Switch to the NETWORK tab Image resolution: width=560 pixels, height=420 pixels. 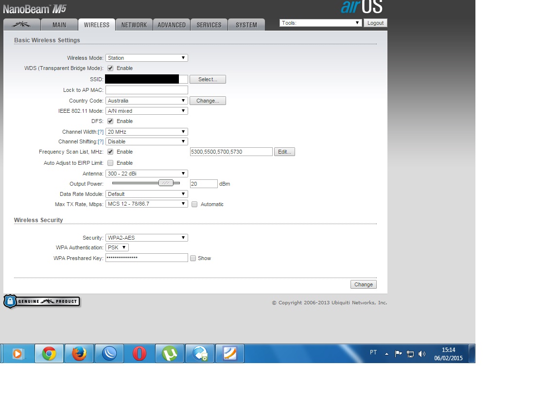pyautogui.click(x=134, y=25)
